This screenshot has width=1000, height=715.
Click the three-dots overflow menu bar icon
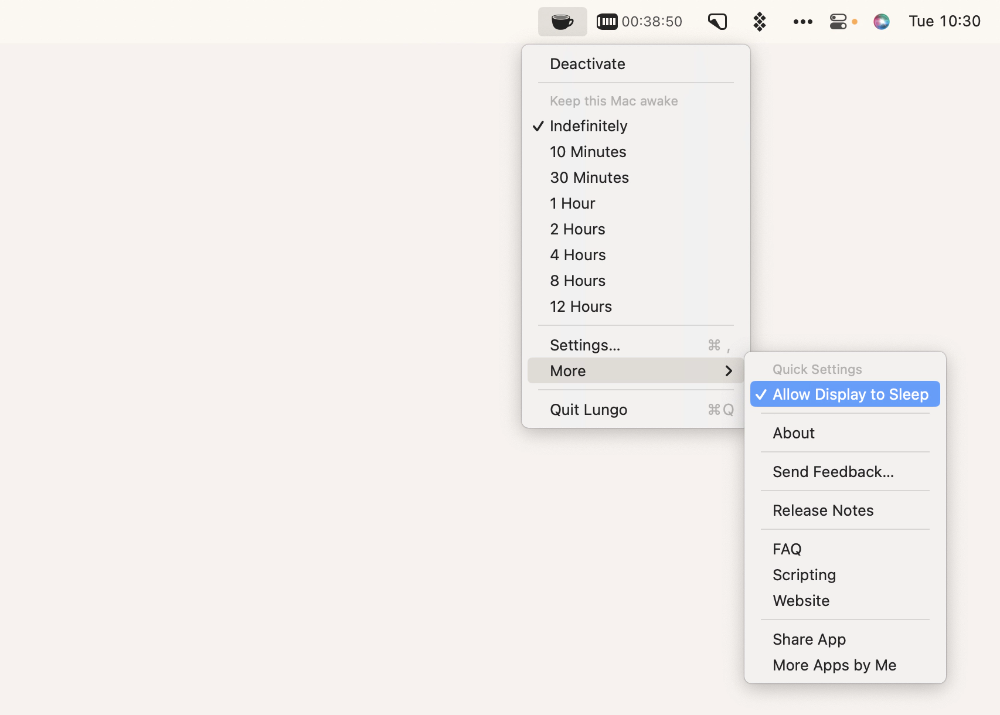tap(802, 22)
